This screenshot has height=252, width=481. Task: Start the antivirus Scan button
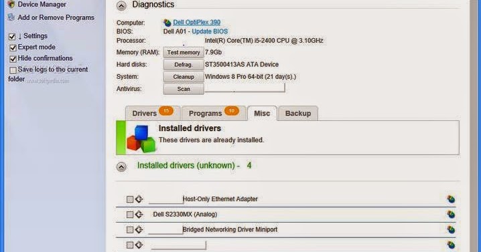click(x=184, y=89)
